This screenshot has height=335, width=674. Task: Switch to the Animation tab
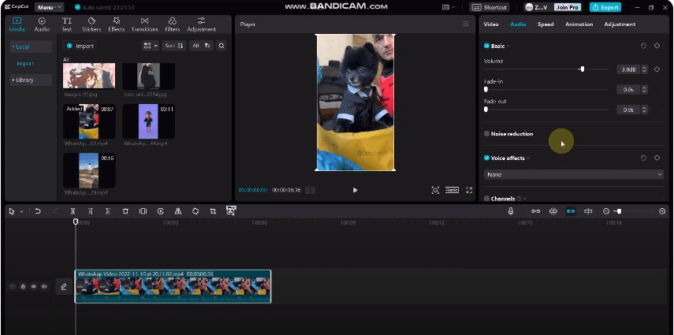579,24
